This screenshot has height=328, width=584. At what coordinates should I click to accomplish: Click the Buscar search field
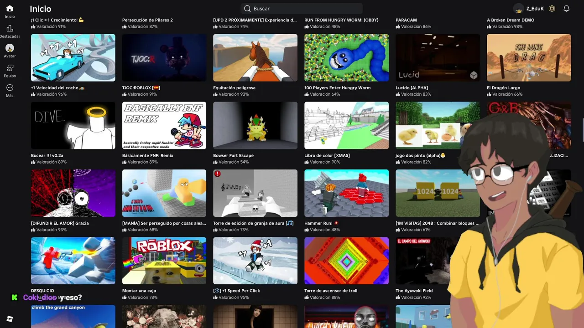point(302,9)
